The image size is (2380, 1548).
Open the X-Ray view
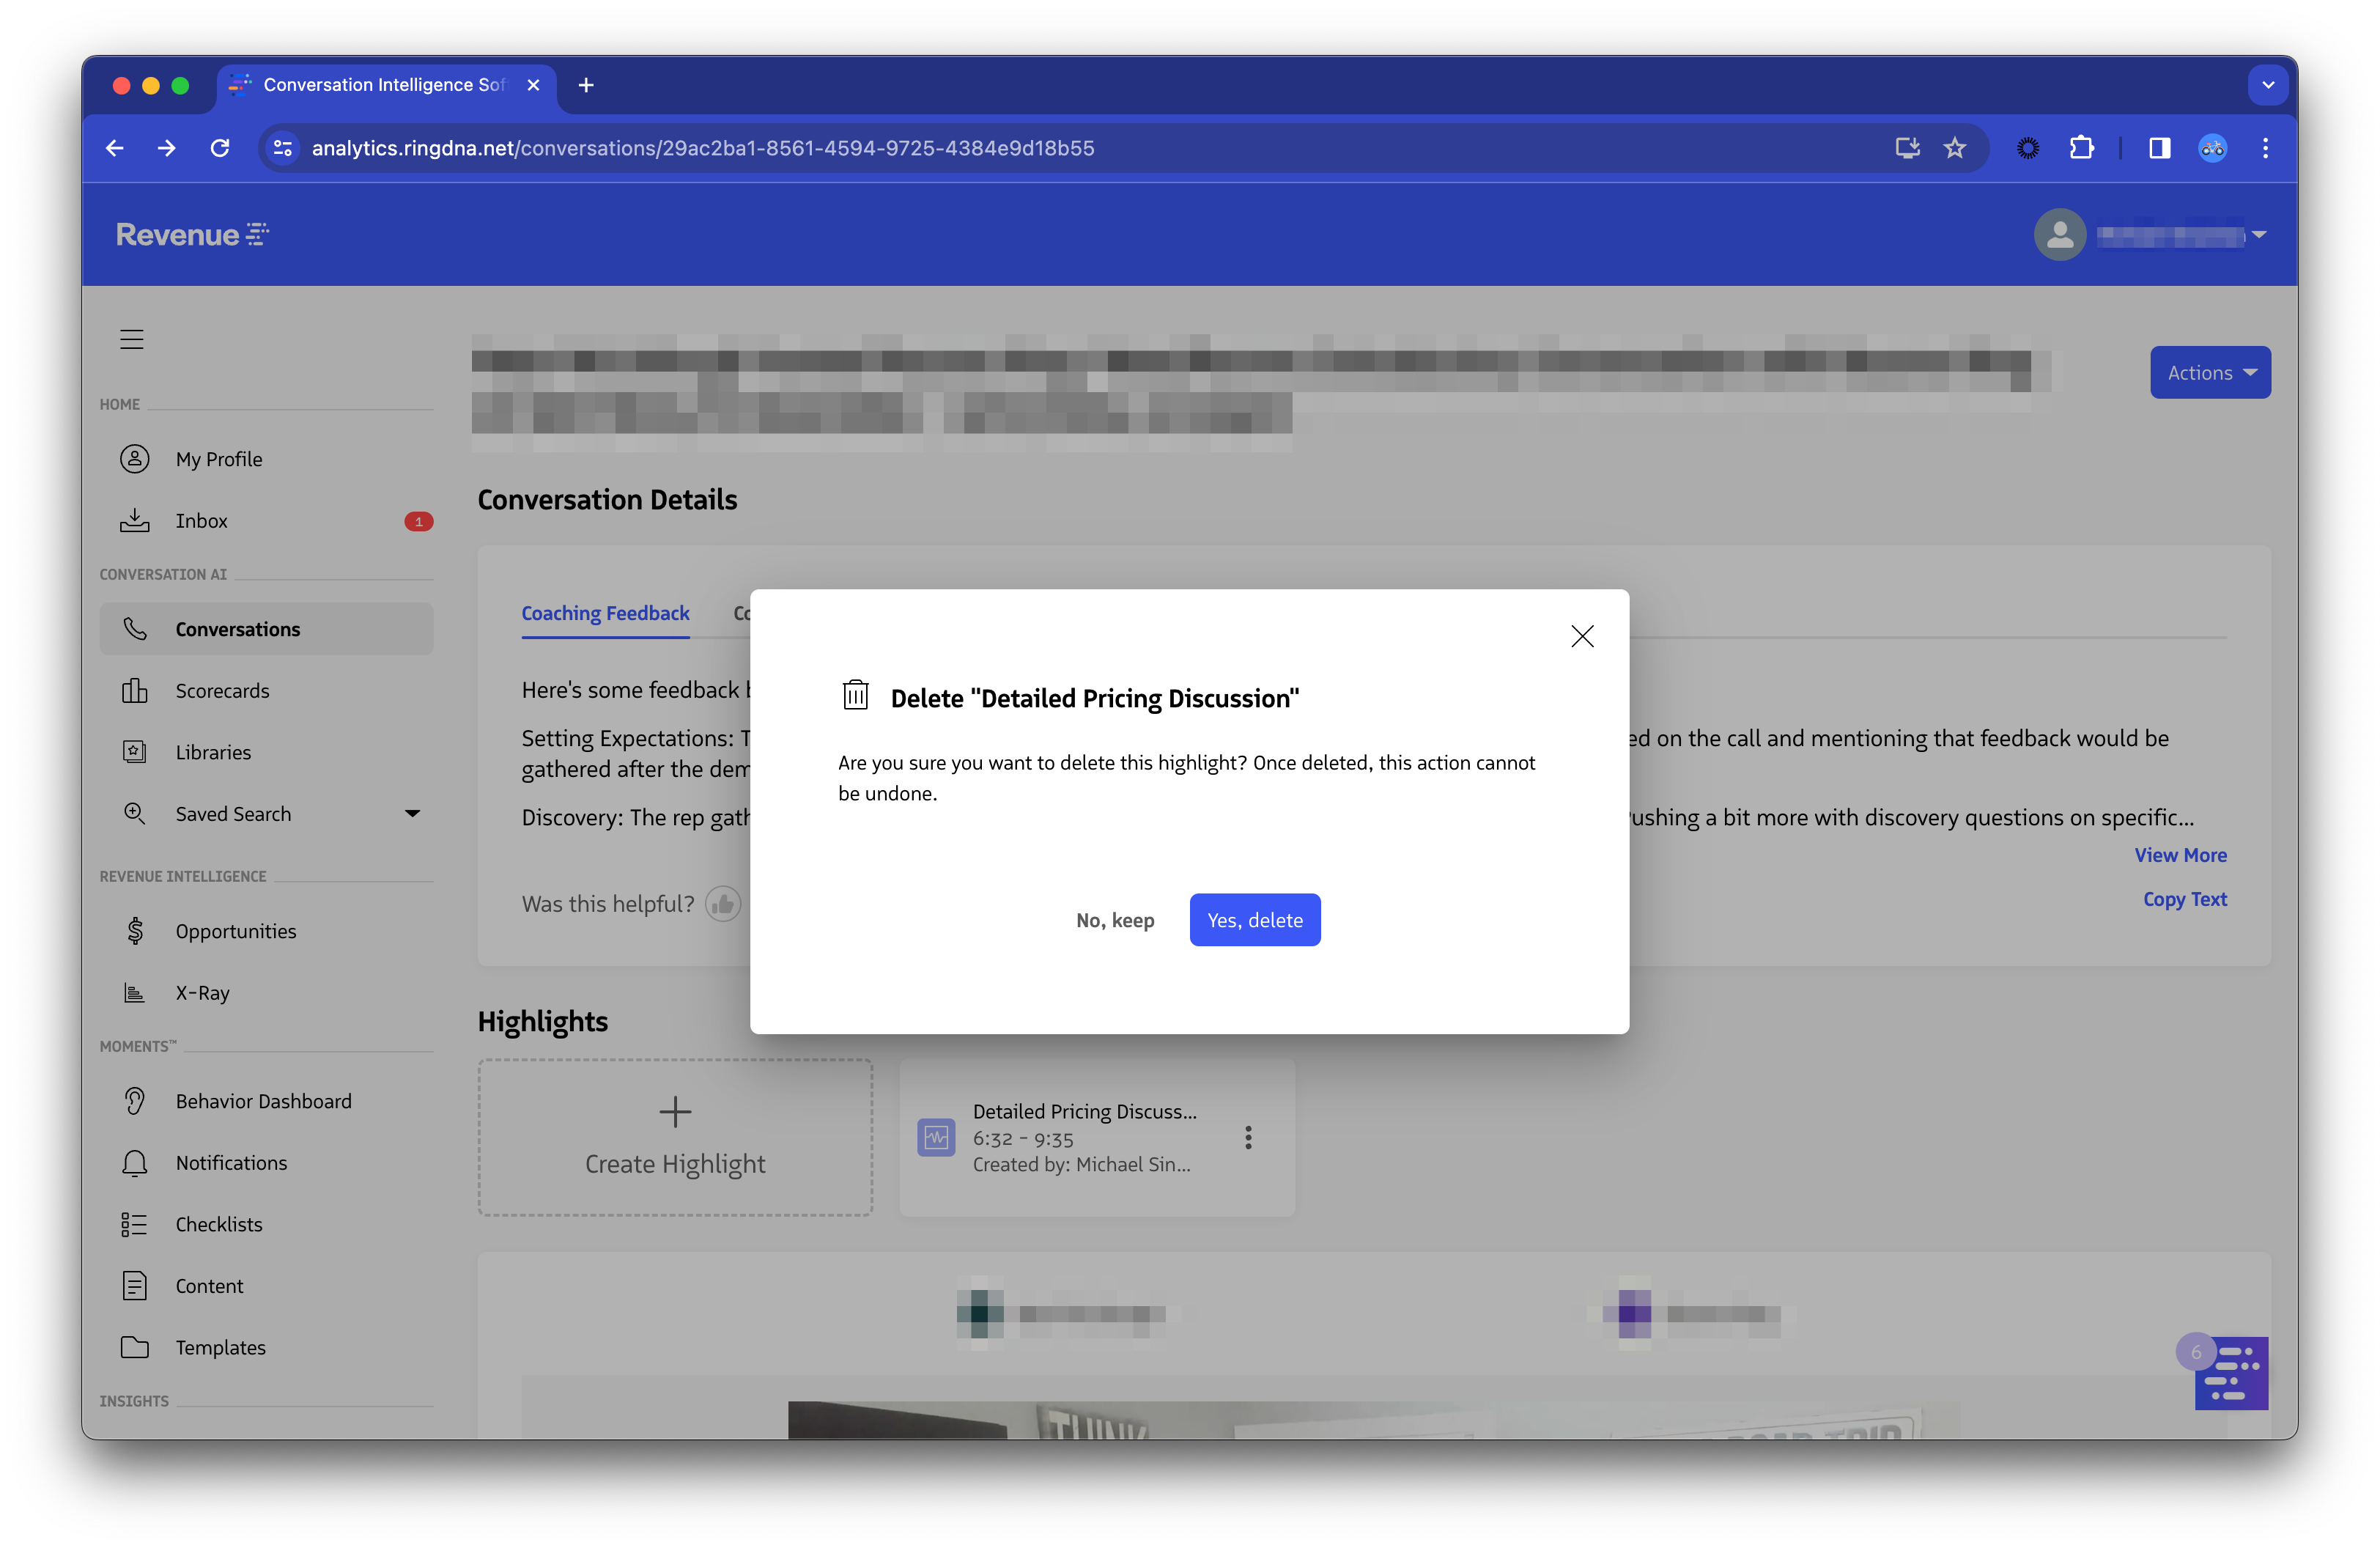pos(202,992)
